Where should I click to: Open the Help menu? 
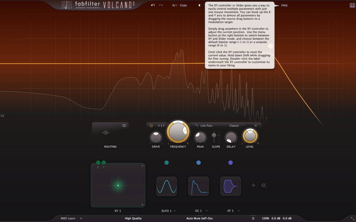point(284,6)
